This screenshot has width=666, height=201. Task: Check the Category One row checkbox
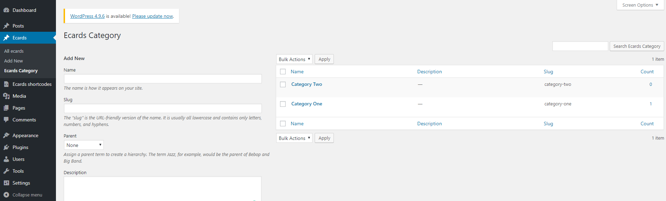283,104
